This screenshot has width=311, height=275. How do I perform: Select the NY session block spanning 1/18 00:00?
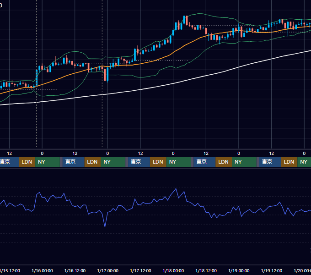(178, 162)
